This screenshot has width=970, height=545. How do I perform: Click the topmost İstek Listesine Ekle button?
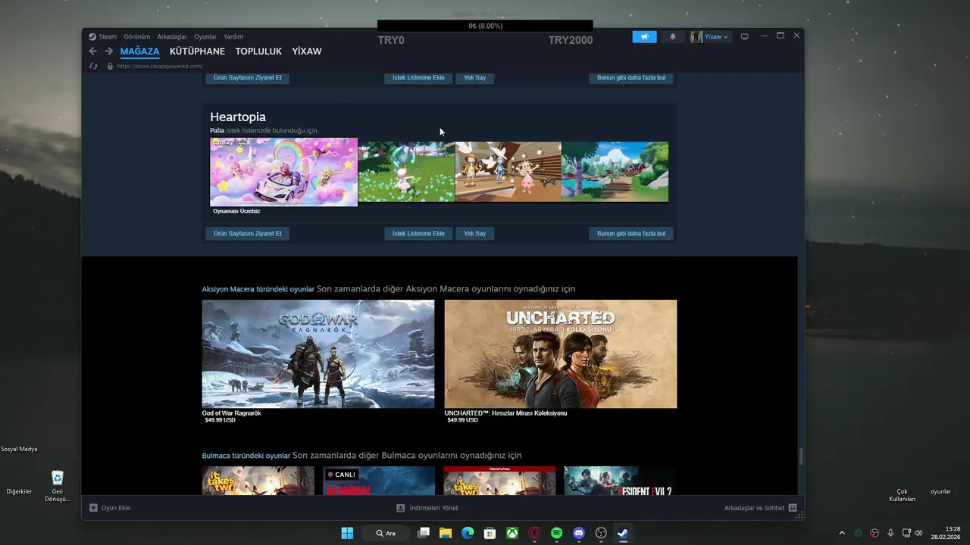[x=418, y=77]
